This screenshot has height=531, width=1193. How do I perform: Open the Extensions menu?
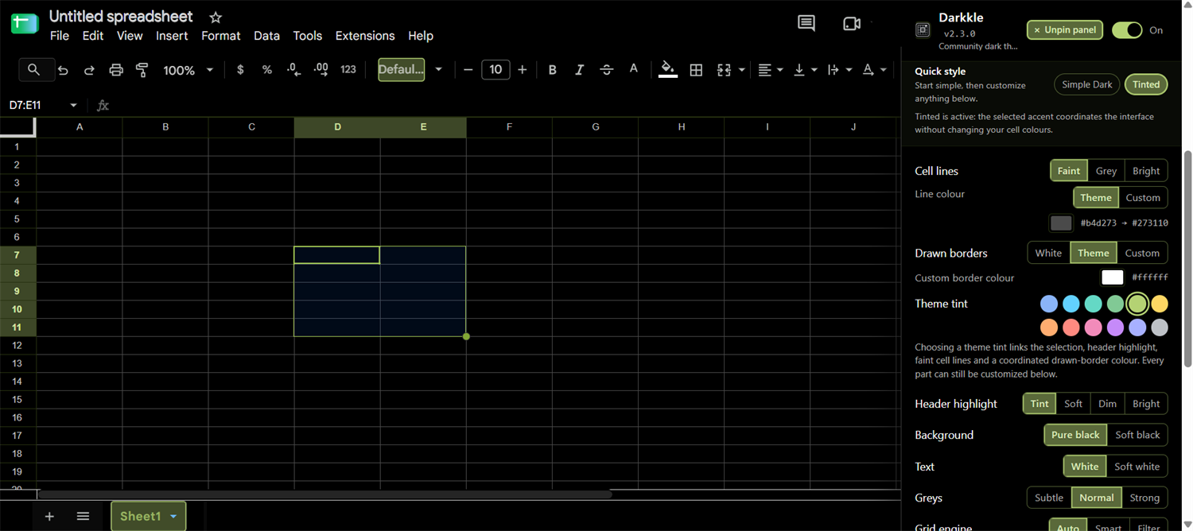(365, 36)
